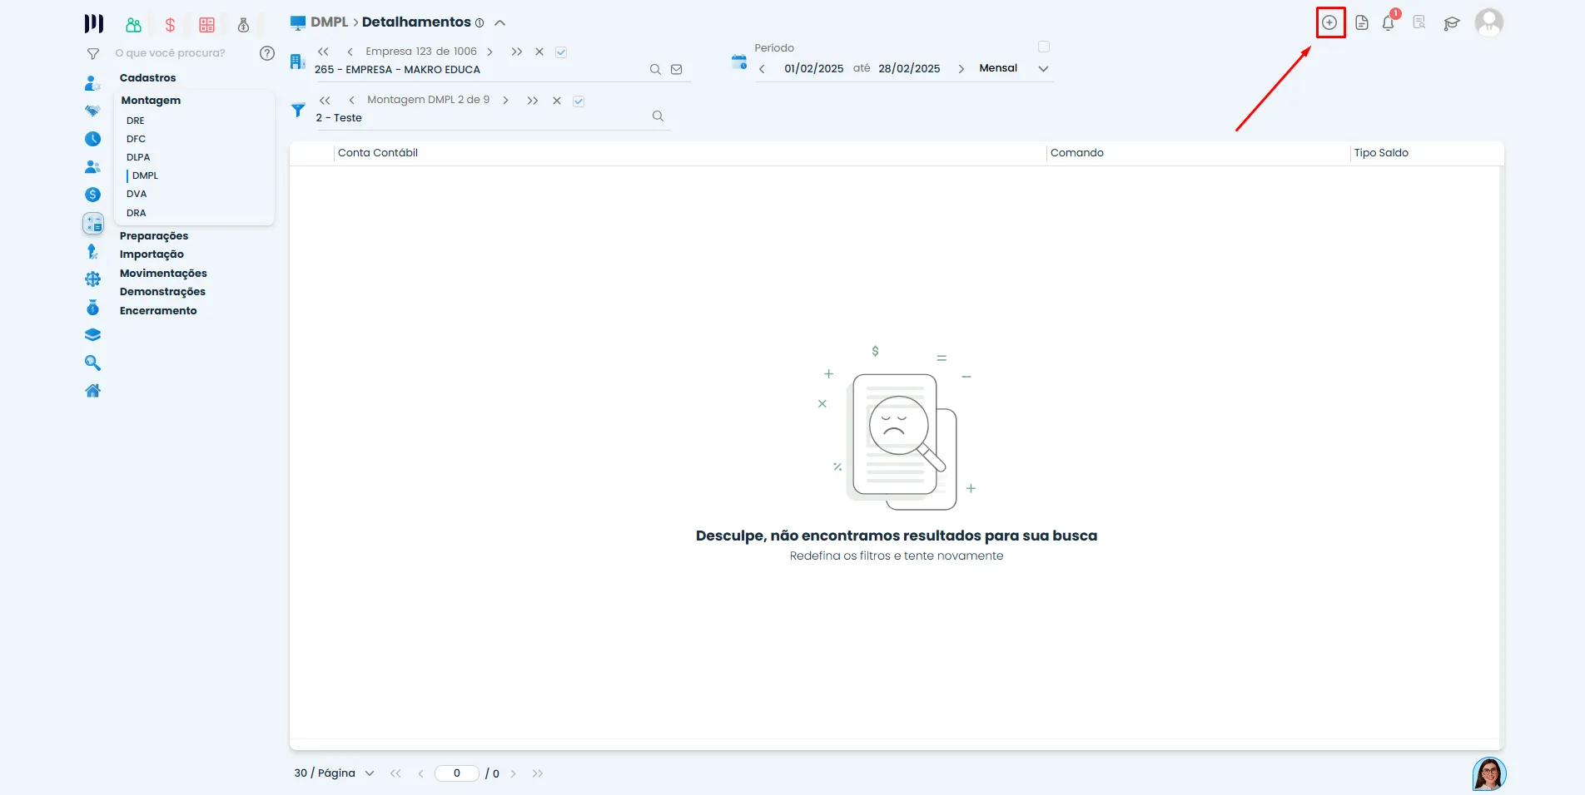Open the Preparações section

(x=154, y=236)
